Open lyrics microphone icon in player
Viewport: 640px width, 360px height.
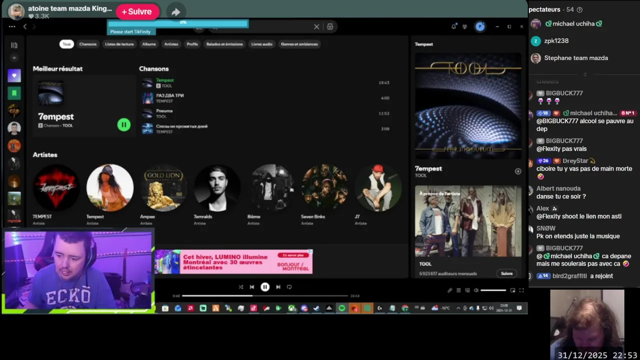(449, 290)
